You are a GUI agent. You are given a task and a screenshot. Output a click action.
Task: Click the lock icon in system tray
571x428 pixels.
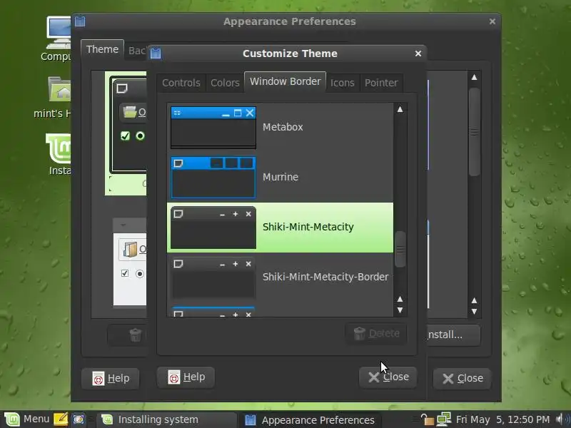click(x=426, y=419)
